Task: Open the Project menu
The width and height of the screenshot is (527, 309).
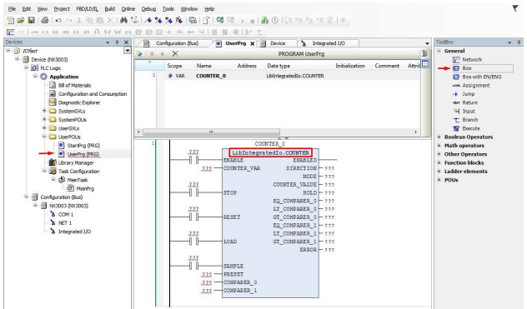Action: (62, 8)
